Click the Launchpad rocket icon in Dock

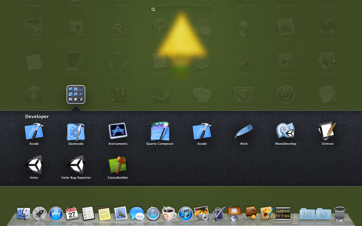[x=40, y=214]
